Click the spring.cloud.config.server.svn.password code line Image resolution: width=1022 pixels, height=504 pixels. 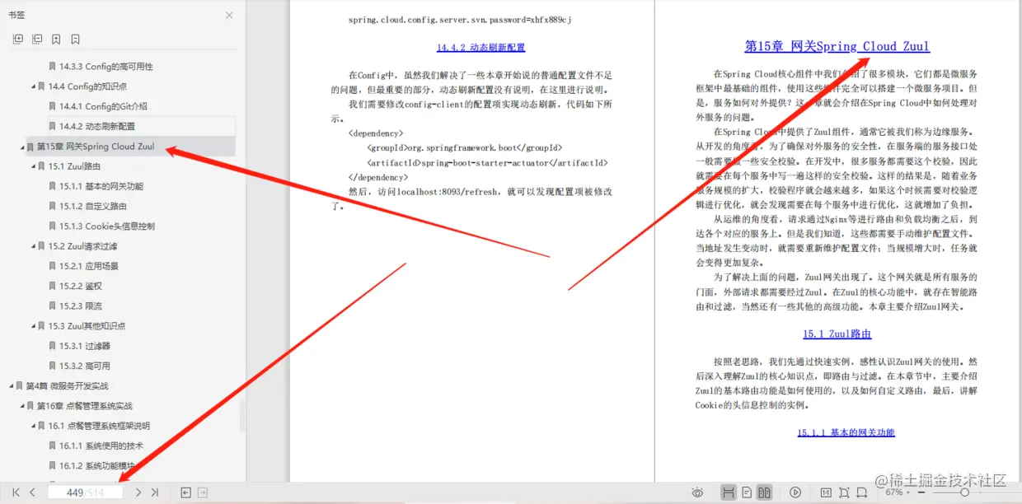point(460,19)
